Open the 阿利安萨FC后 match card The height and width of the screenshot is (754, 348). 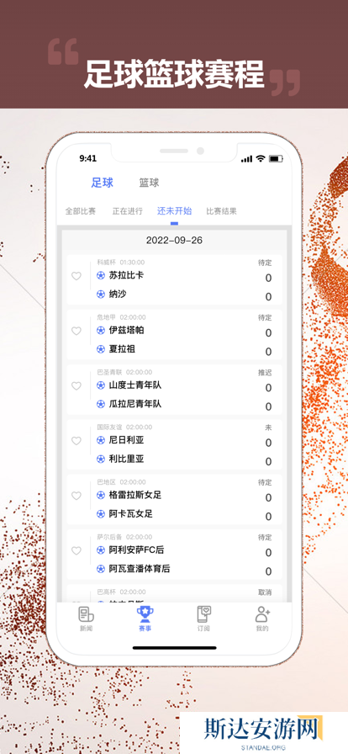174,555
